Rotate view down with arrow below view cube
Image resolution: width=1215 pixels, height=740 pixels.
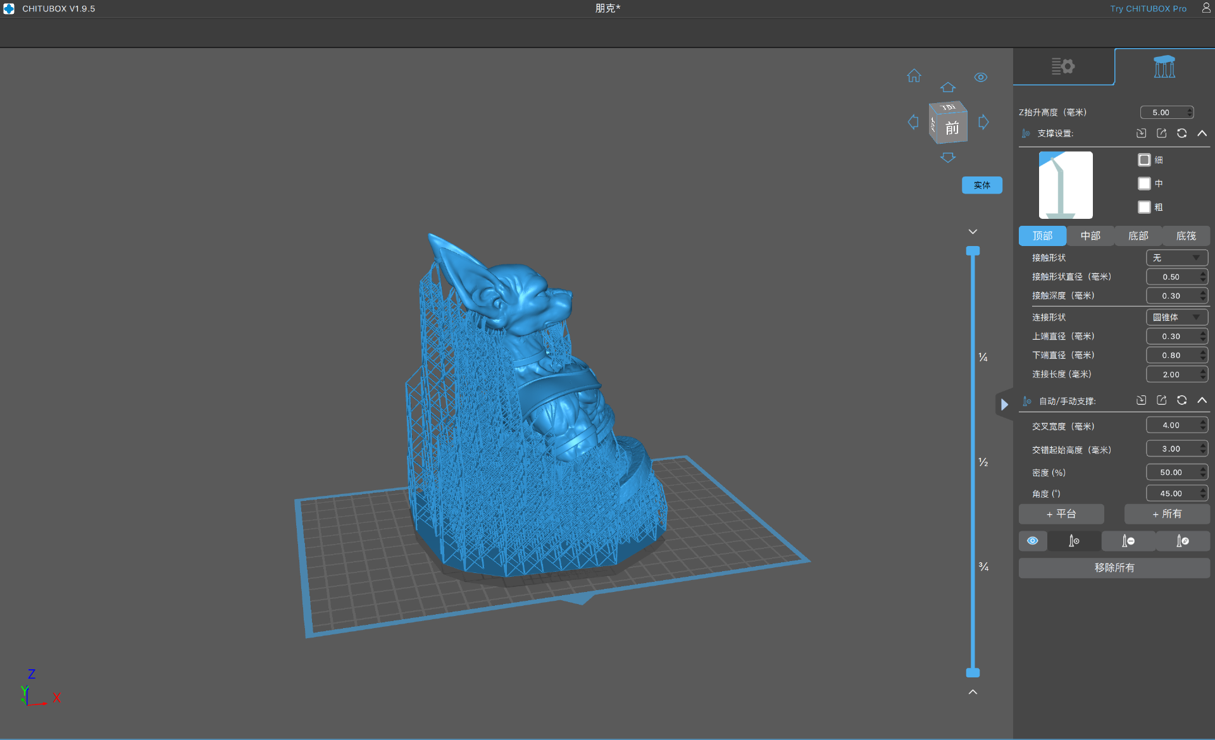(x=947, y=157)
